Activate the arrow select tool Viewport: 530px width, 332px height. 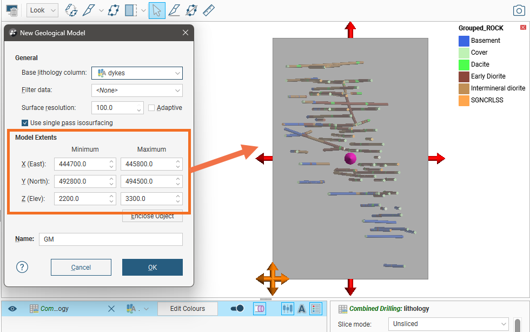157,10
